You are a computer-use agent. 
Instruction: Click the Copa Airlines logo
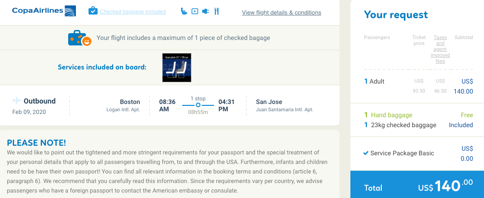[x=44, y=11]
